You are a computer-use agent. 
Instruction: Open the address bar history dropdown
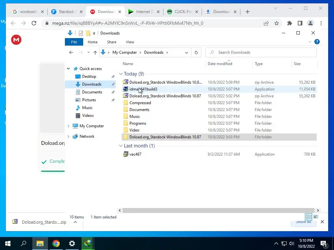click(x=186, y=53)
